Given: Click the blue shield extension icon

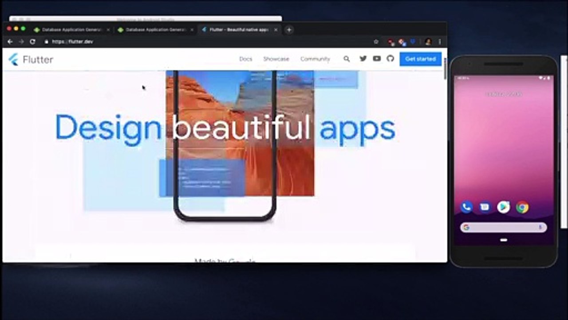Looking at the screenshot, I should coord(413,42).
